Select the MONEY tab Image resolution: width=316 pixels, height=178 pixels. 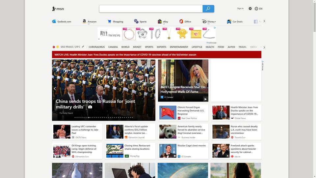(x=137, y=47)
